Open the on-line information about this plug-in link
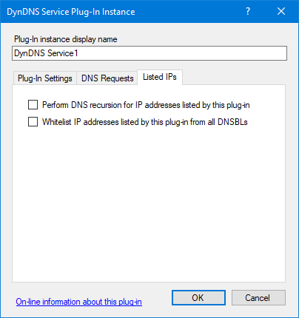 pyautogui.click(x=79, y=302)
